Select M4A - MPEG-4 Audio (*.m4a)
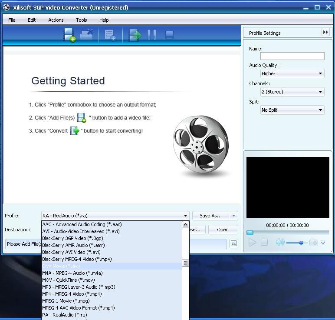This screenshot has height=320, width=335. pyautogui.click(x=112, y=273)
